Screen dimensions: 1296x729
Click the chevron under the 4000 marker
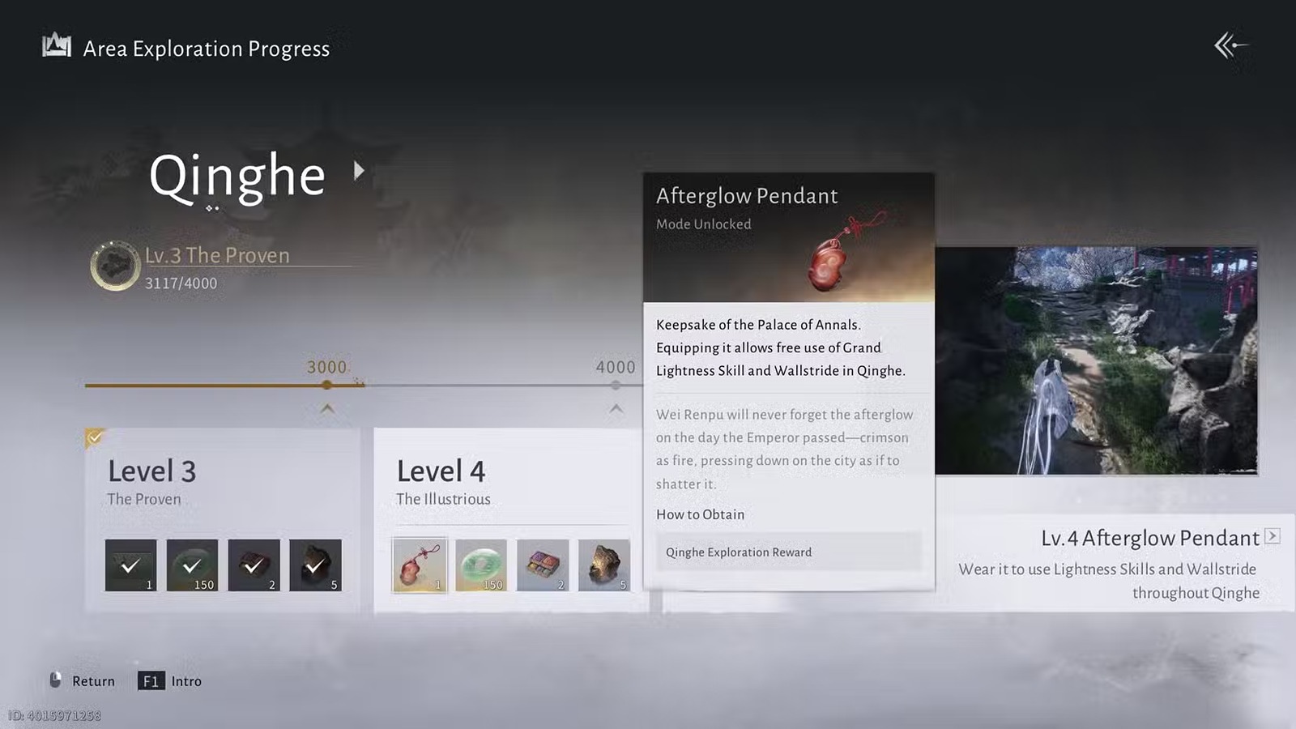coord(616,408)
